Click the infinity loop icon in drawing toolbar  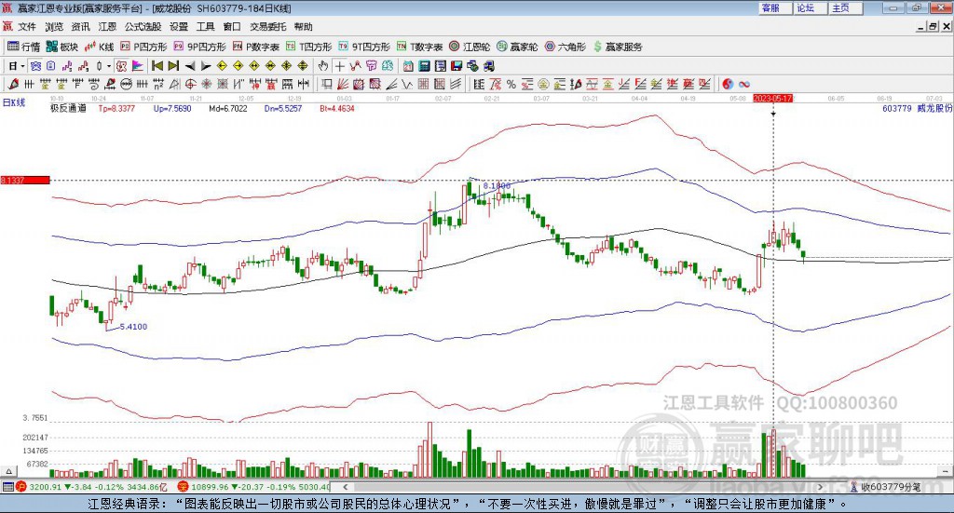click(x=744, y=85)
